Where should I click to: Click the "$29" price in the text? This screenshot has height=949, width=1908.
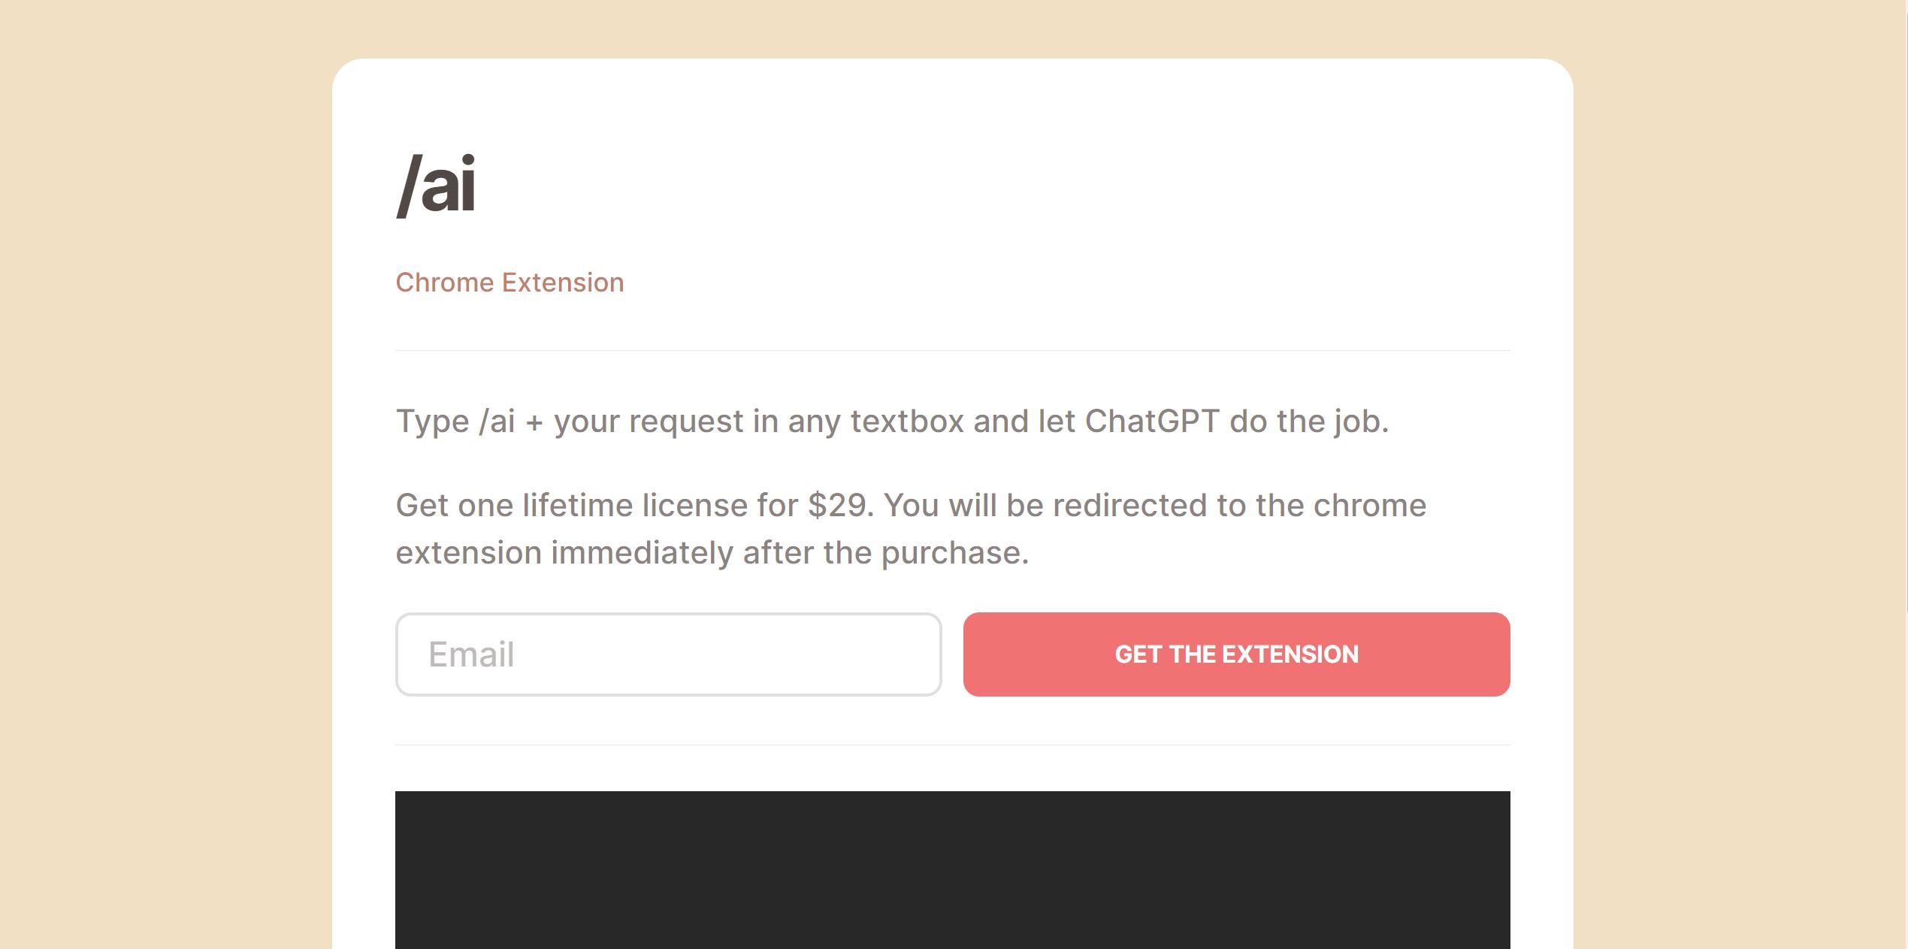[x=838, y=505]
